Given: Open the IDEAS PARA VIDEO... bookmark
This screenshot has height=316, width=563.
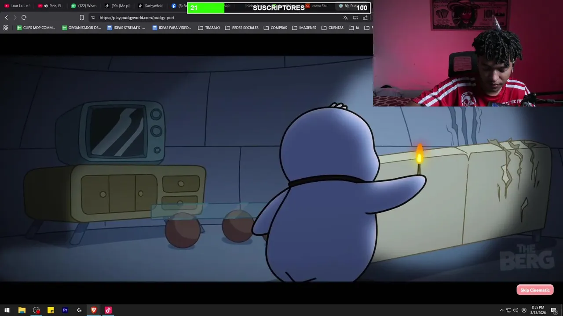Looking at the screenshot, I should point(172,28).
